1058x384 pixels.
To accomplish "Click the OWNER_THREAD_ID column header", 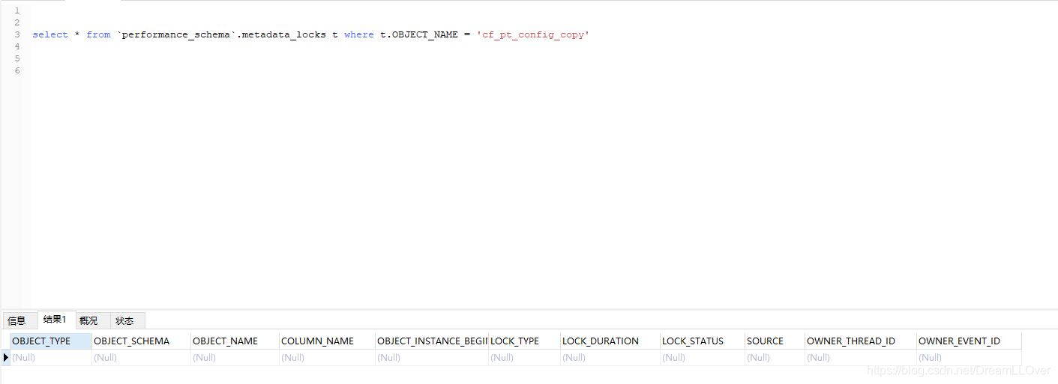I will pos(861,341).
